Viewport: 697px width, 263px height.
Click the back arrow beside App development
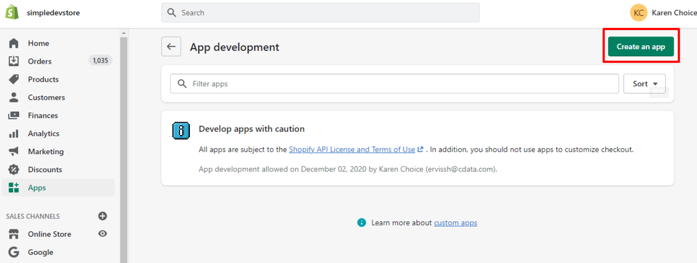[171, 47]
